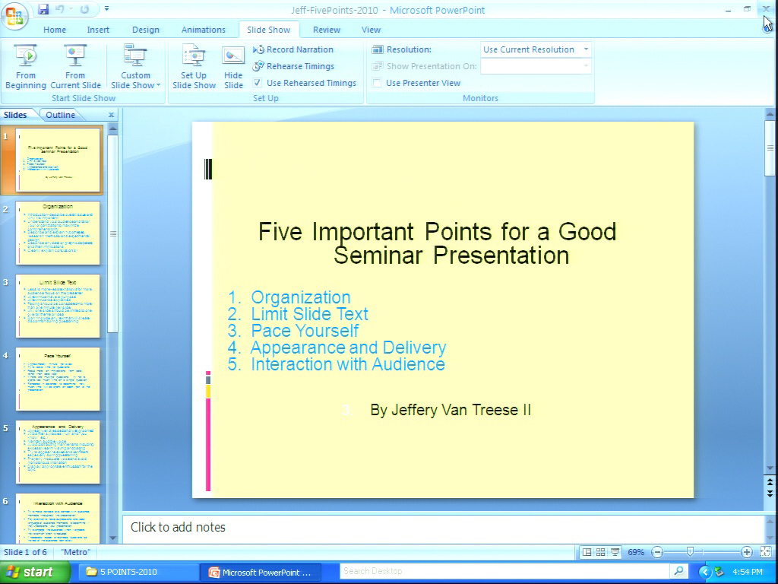The image size is (778, 584).
Task: Click Hide Slide button
Action: click(233, 67)
